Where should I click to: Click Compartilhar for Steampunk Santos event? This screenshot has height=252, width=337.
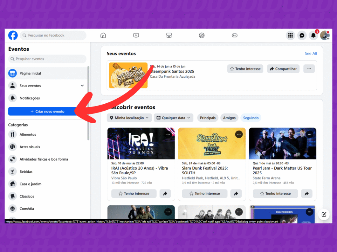coord(283,69)
